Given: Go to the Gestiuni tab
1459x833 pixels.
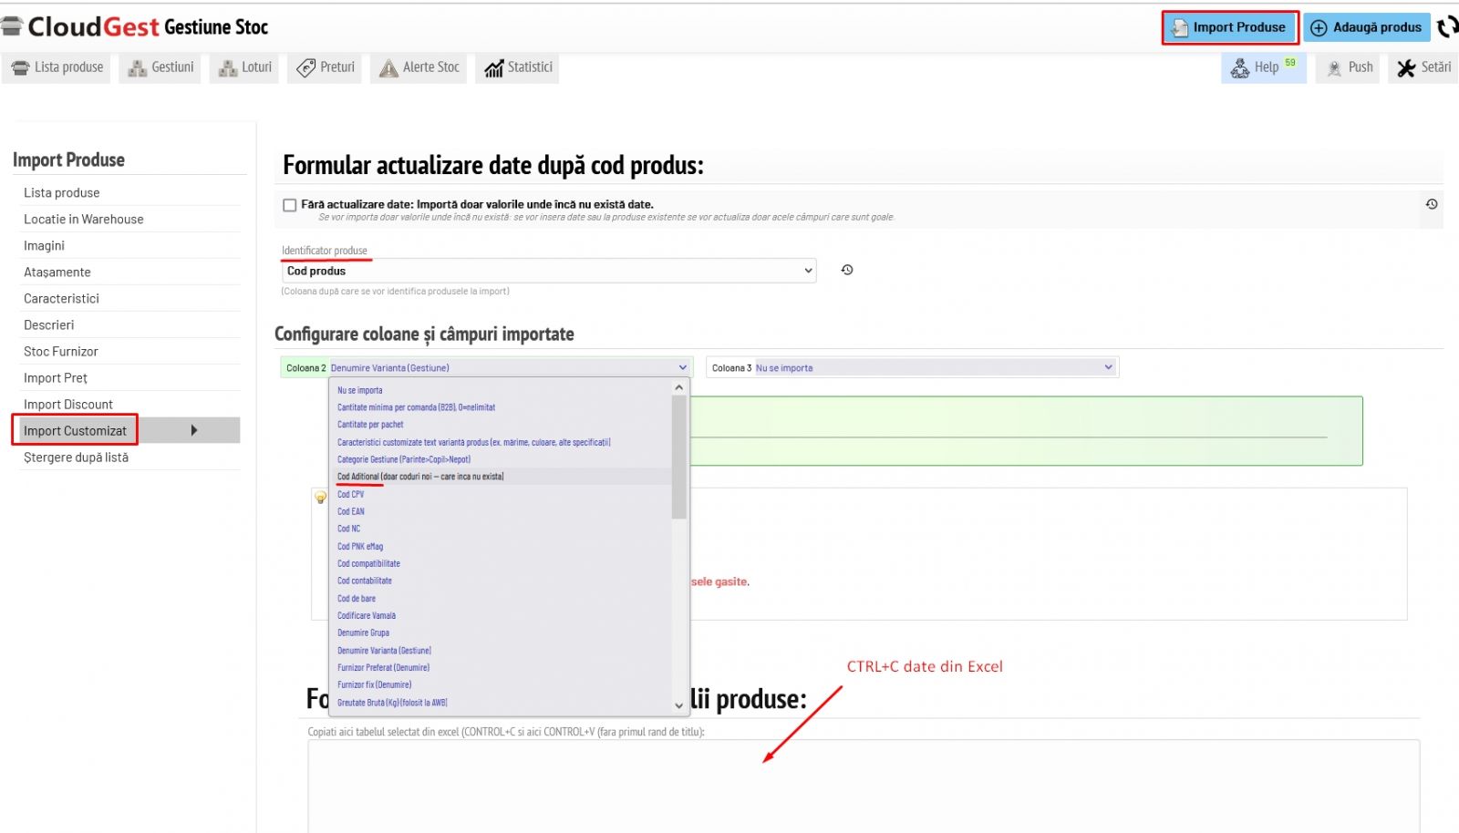Looking at the screenshot, I should tap(160, 67).
